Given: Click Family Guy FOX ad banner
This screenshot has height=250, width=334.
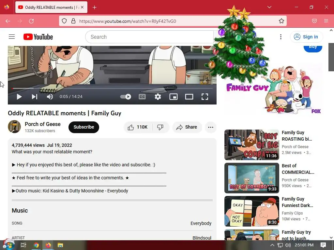Looking at the screenshot, I should coord(274,89).
